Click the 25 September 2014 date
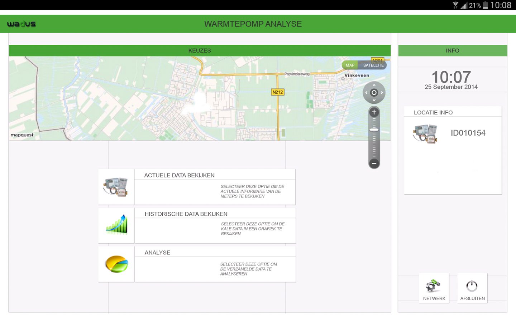This screenshot has width=516, height=322. pos(451,87)
